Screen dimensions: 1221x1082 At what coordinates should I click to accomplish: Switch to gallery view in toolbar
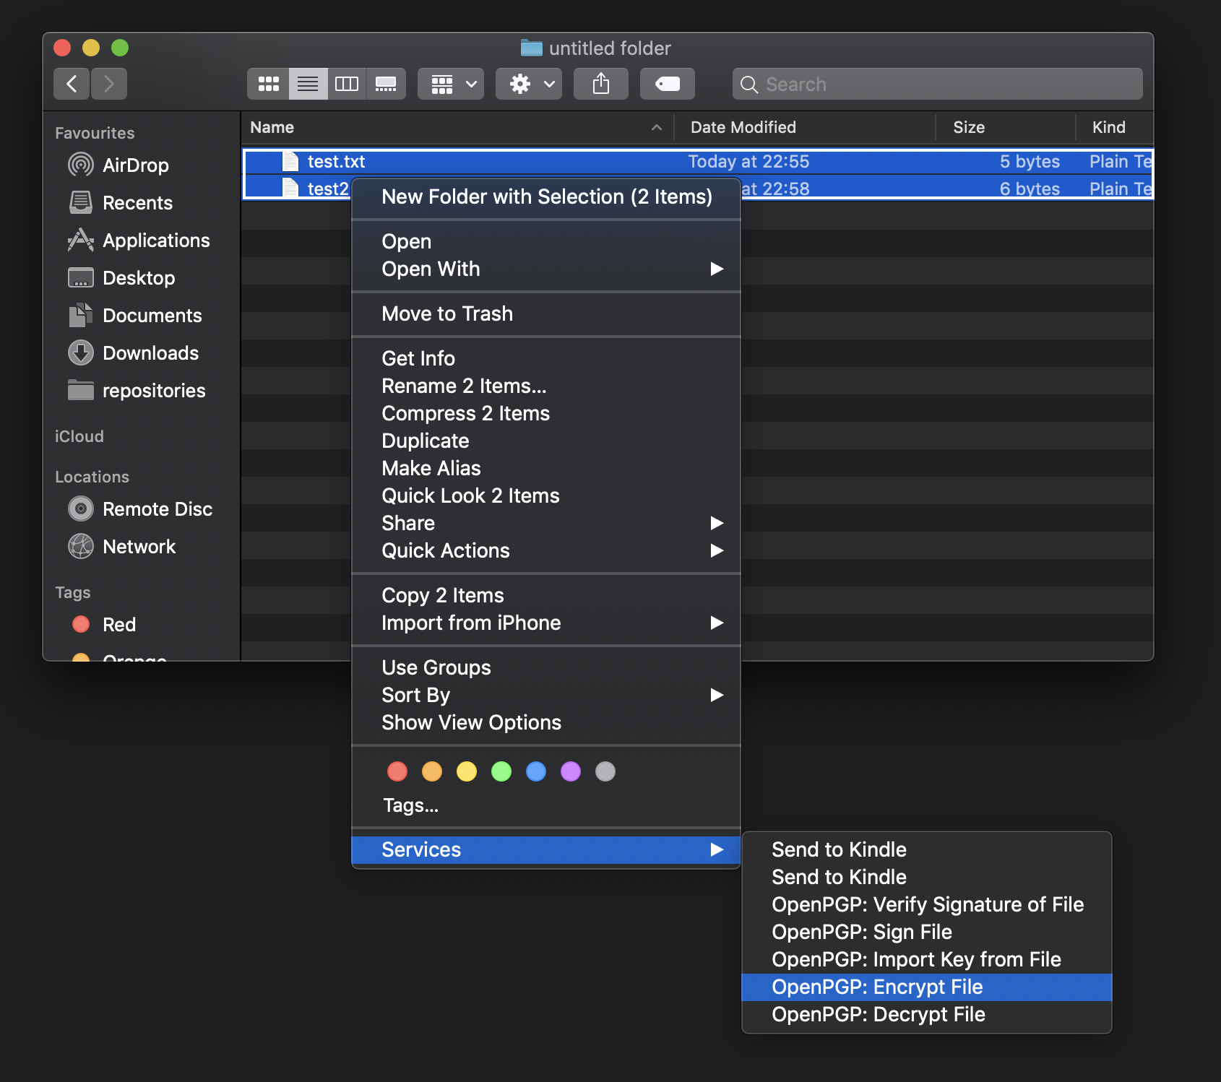386,84
